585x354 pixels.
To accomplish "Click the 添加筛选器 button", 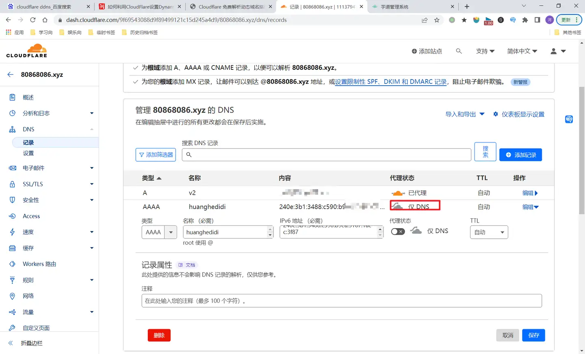I will tap(156, 155).
